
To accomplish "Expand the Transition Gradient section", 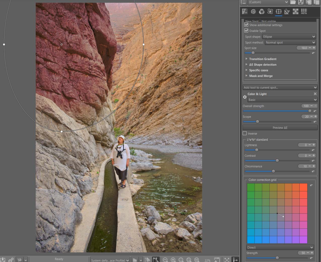I will coord(263,59).
